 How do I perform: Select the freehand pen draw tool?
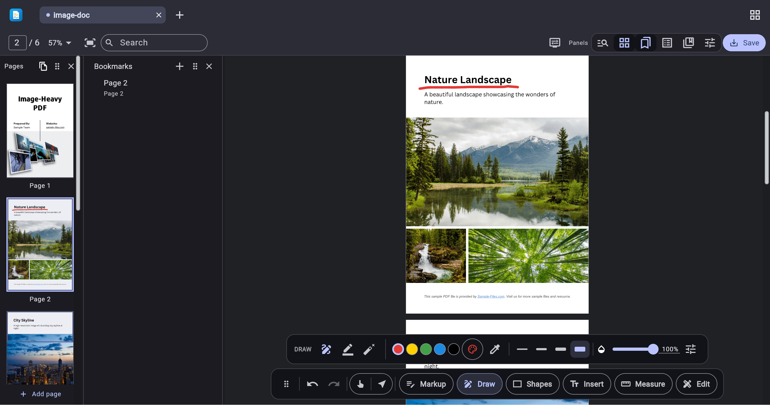click(326, 349)
